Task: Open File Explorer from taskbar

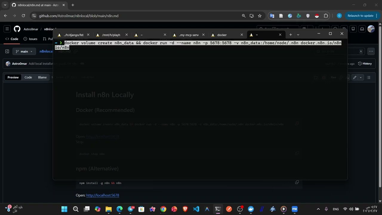Action: [x=108, y=209]
